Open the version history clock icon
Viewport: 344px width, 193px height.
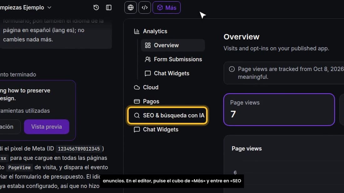[96, 7]
